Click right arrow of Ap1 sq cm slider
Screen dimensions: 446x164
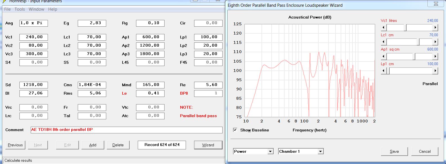click(435, 56)
